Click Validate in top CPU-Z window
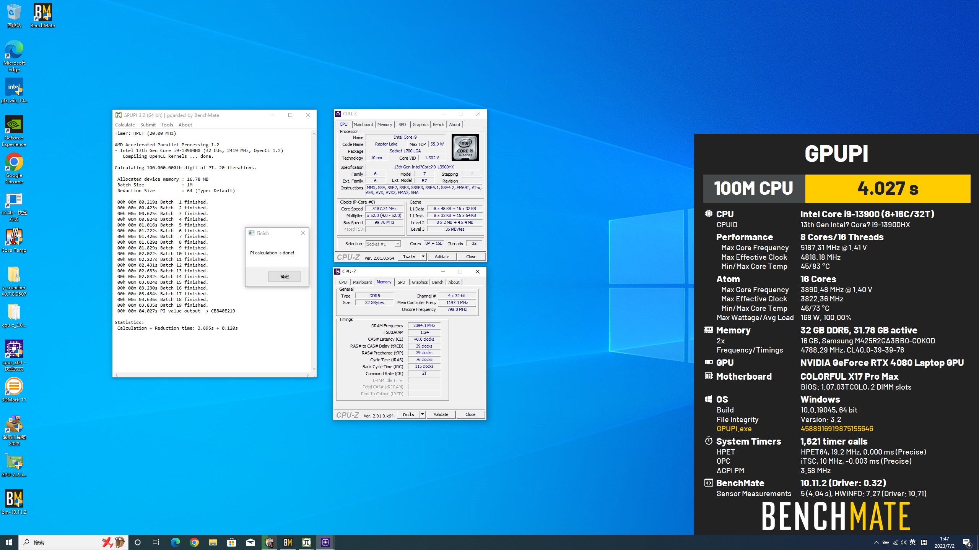This screenshot has height=550, width=979. (x=442, y=257)
